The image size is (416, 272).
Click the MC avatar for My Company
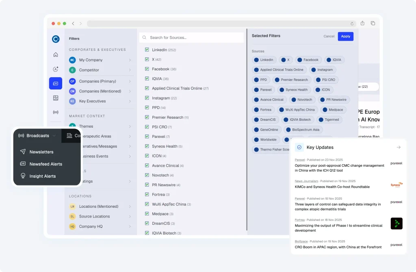tap(72, 60)
